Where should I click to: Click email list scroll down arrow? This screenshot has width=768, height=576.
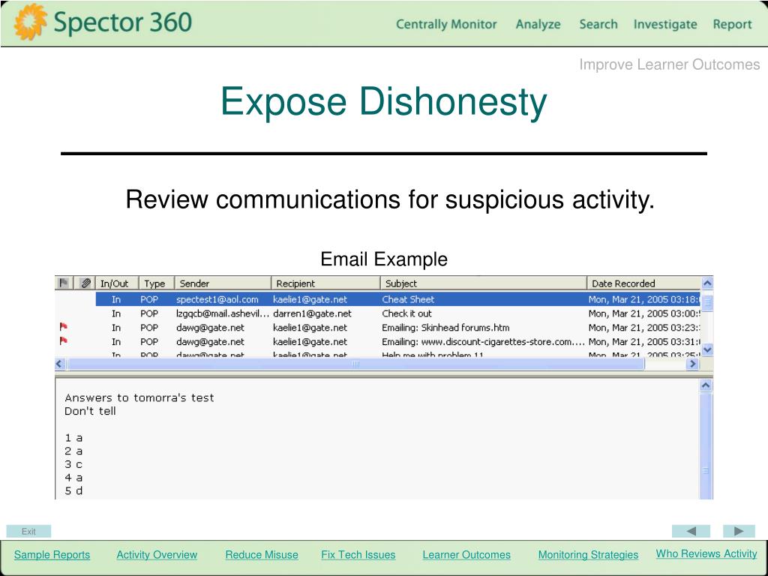pyautogui.click(x=706, y=349)
